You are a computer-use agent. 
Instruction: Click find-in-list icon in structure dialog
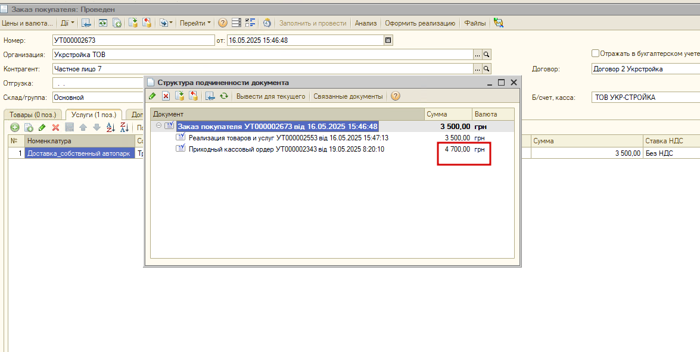click(210, 96)
